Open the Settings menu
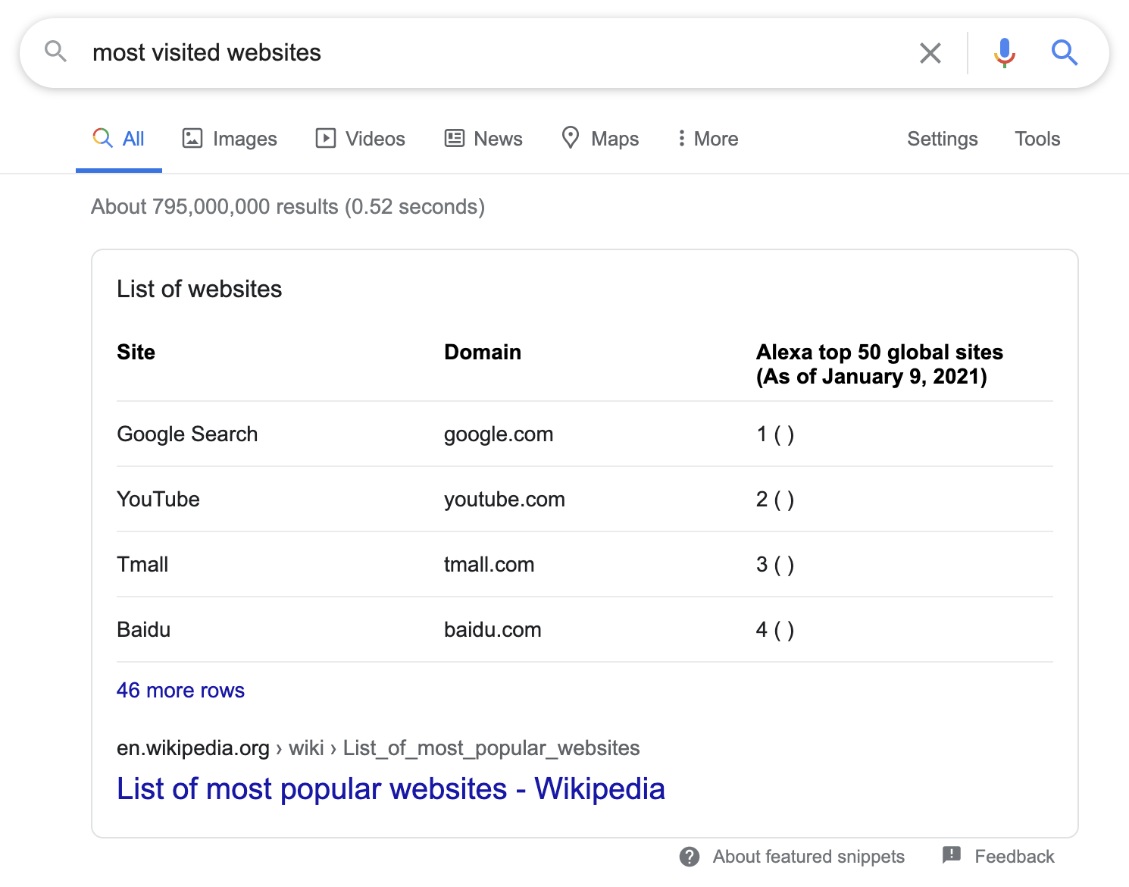 click(942, 139)
